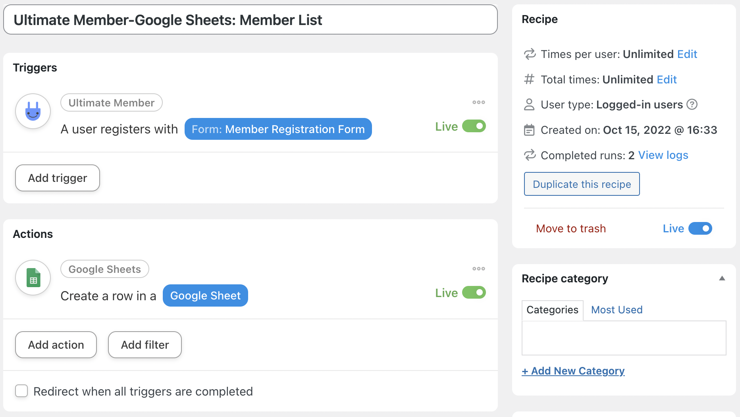Click the Google Sheets document icon

[33, 278]
